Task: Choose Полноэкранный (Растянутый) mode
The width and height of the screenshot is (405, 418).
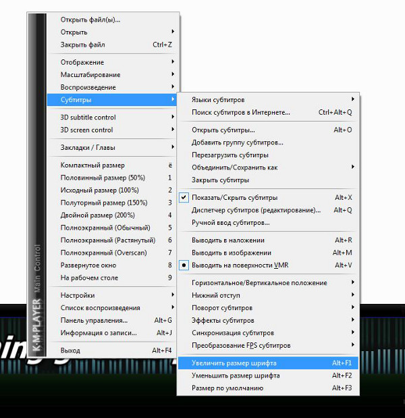Action: pyautogui.click(x=111, y=240)
